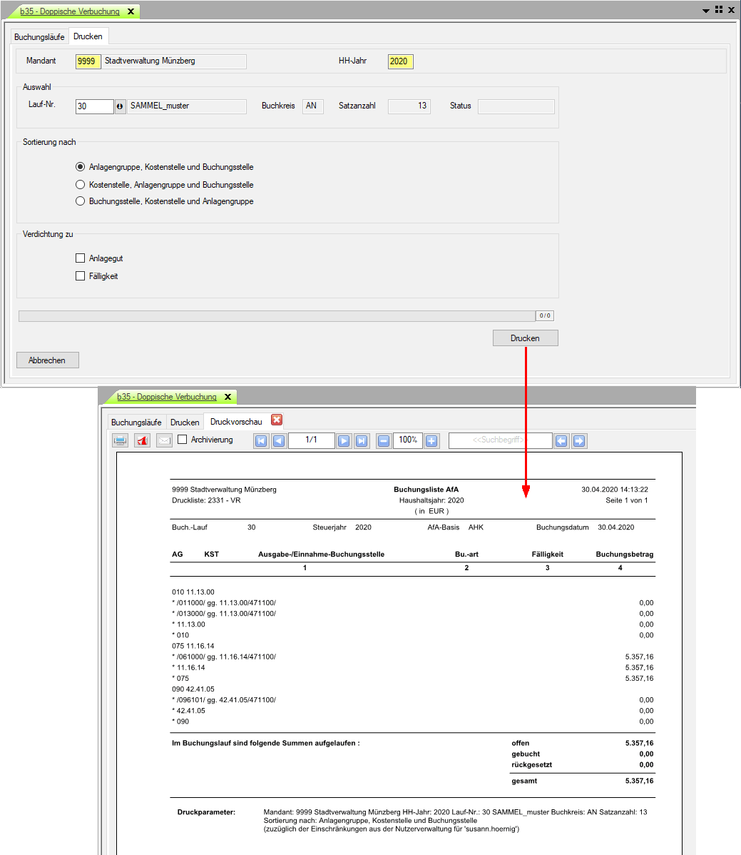Zoom out with the minus icon
The height and width of the screenshot is (855, 741).
tap(384, 441)
